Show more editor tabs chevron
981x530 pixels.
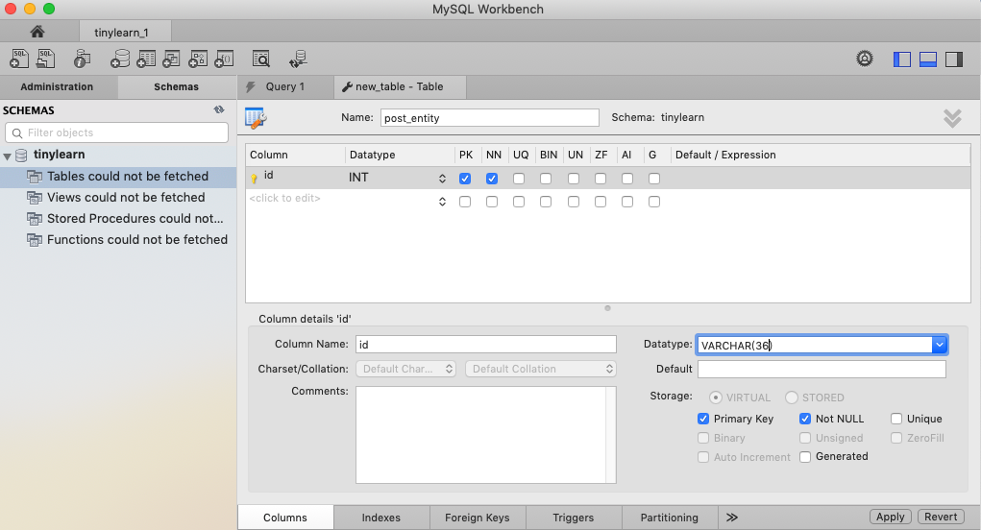pos(732,518)
